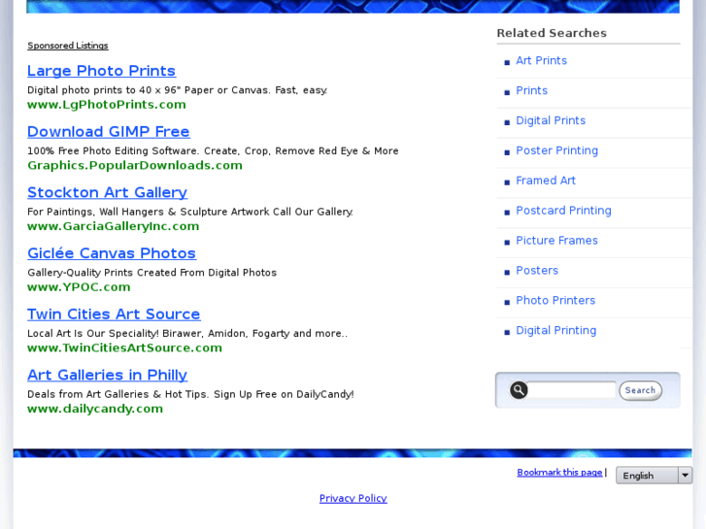
Task: Open the English language dropdown
Action: (x=654, y=476)
